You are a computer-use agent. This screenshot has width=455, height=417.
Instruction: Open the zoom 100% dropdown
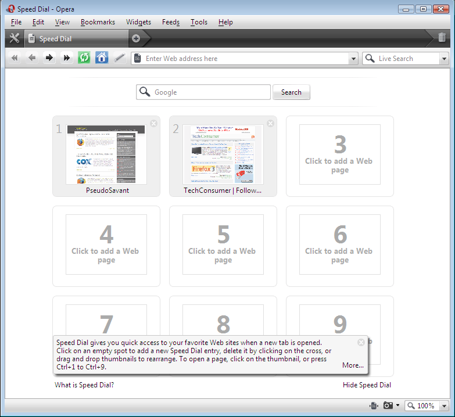click(444, 406)
